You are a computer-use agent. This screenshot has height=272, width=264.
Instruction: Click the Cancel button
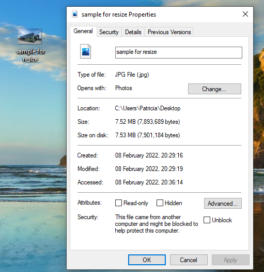pos(189,260)
